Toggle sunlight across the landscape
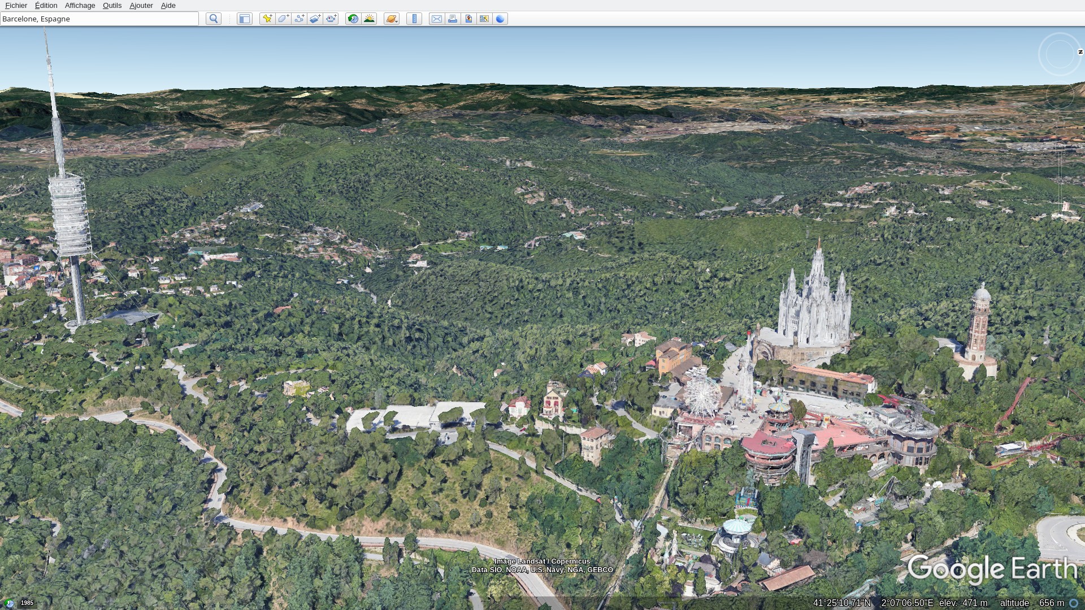1085x610 pixels. point(369,19)
